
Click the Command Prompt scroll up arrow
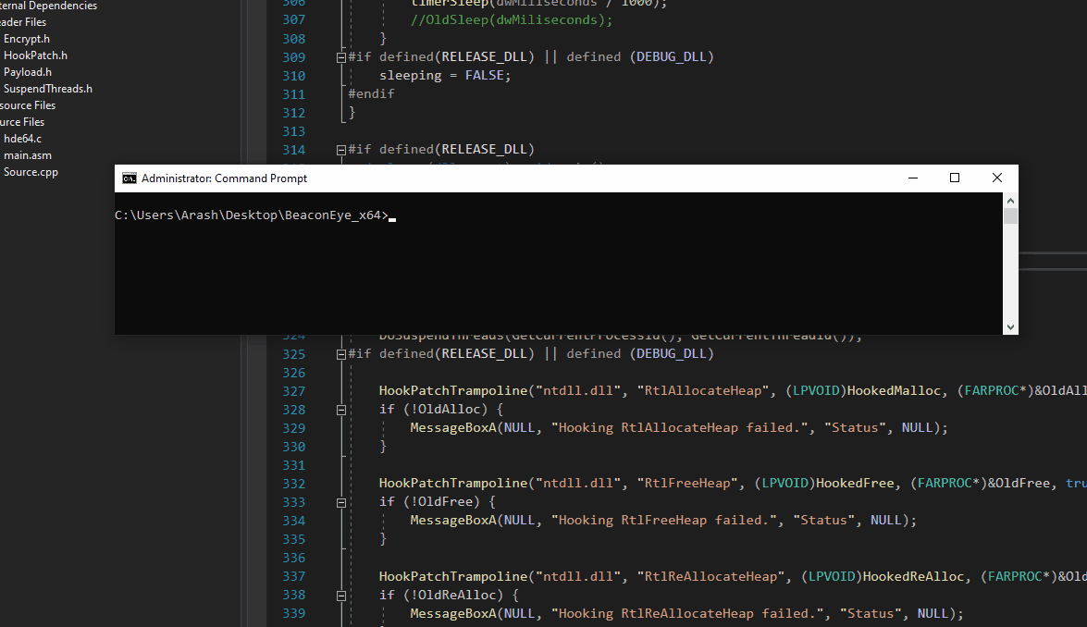pos(1011,201)
